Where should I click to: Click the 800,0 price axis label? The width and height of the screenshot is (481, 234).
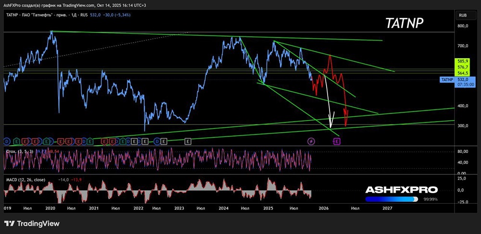[x=463, y=26]
